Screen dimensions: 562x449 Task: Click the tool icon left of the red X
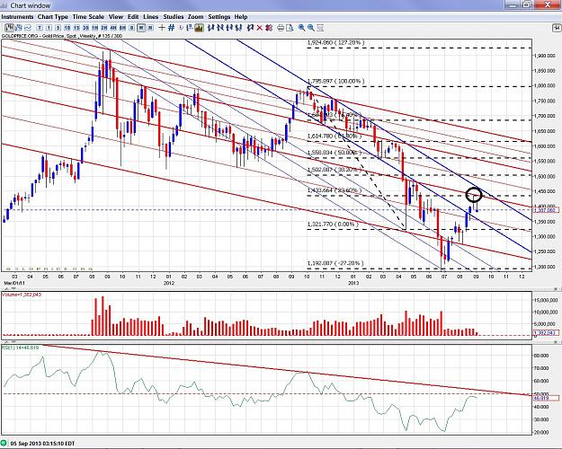(250, 28)
